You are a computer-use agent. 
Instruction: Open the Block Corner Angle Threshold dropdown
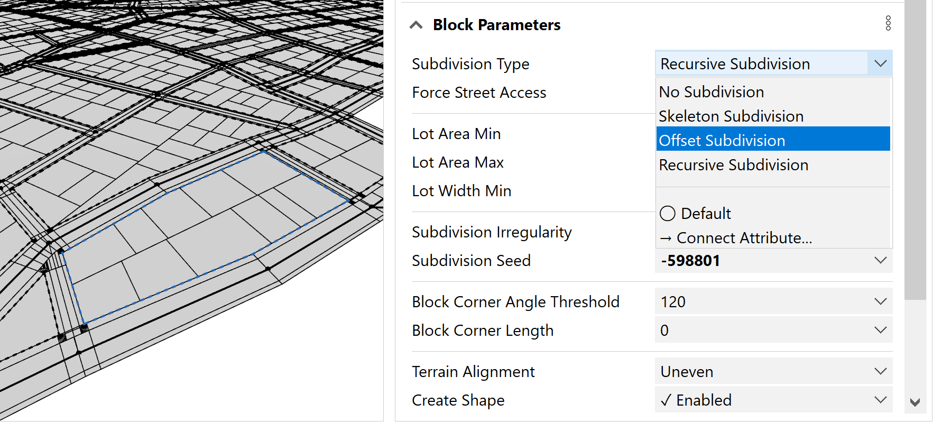[x=879, y=301]
